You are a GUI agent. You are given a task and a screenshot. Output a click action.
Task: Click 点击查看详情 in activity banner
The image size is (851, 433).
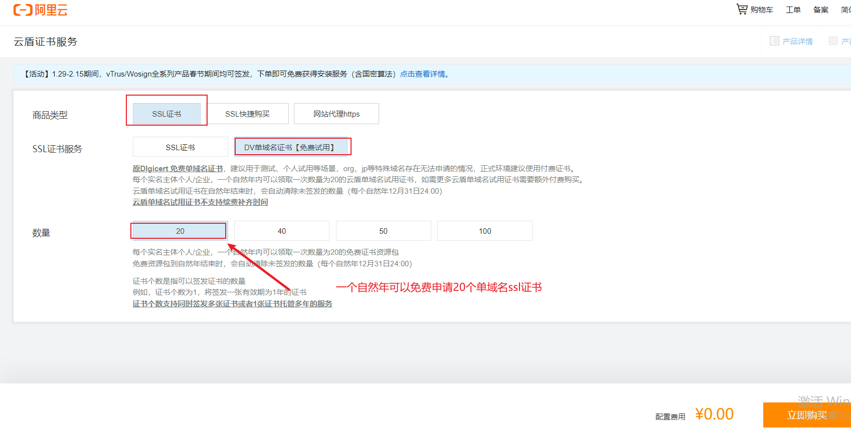(x=422, y=74)
